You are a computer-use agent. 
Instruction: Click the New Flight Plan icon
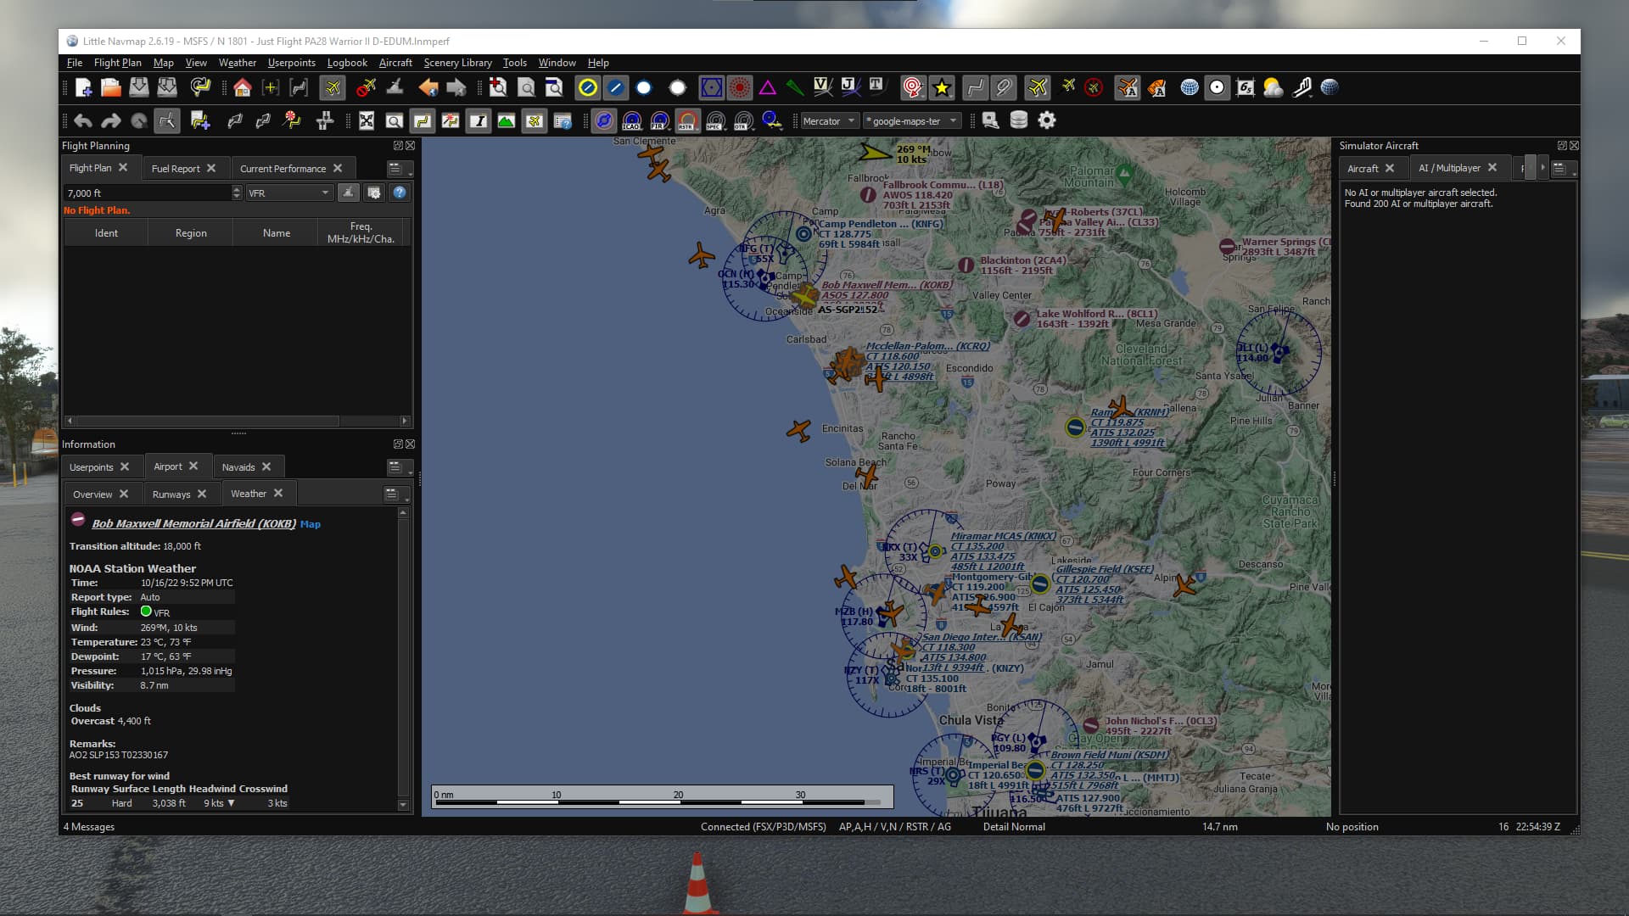pos(83,87)
